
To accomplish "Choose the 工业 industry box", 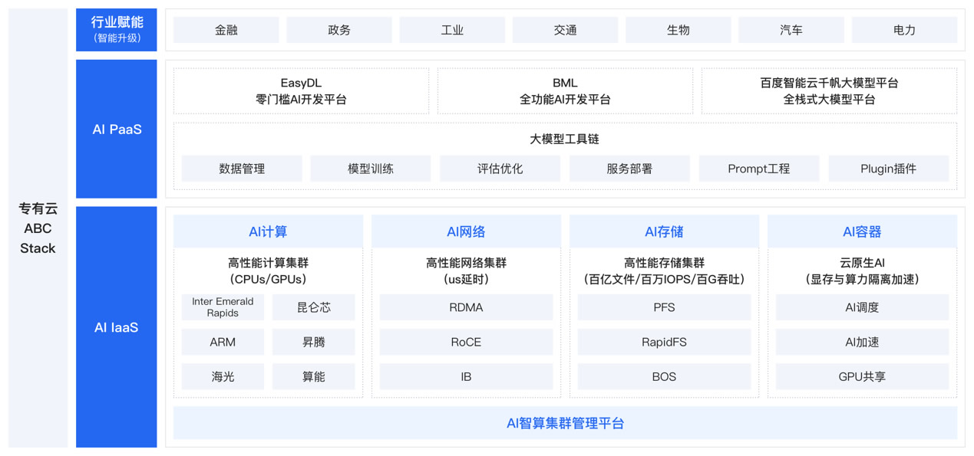I will (452, 30).
